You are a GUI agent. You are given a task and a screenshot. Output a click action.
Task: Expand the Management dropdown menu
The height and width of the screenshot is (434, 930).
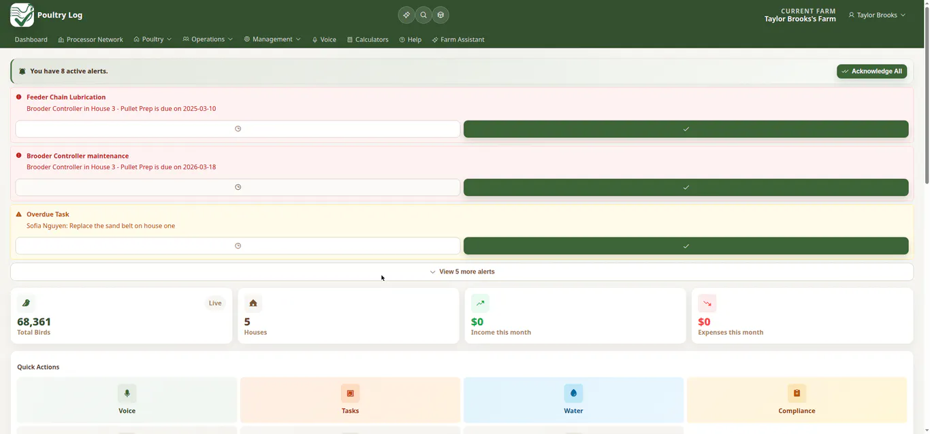click(272, 39)
